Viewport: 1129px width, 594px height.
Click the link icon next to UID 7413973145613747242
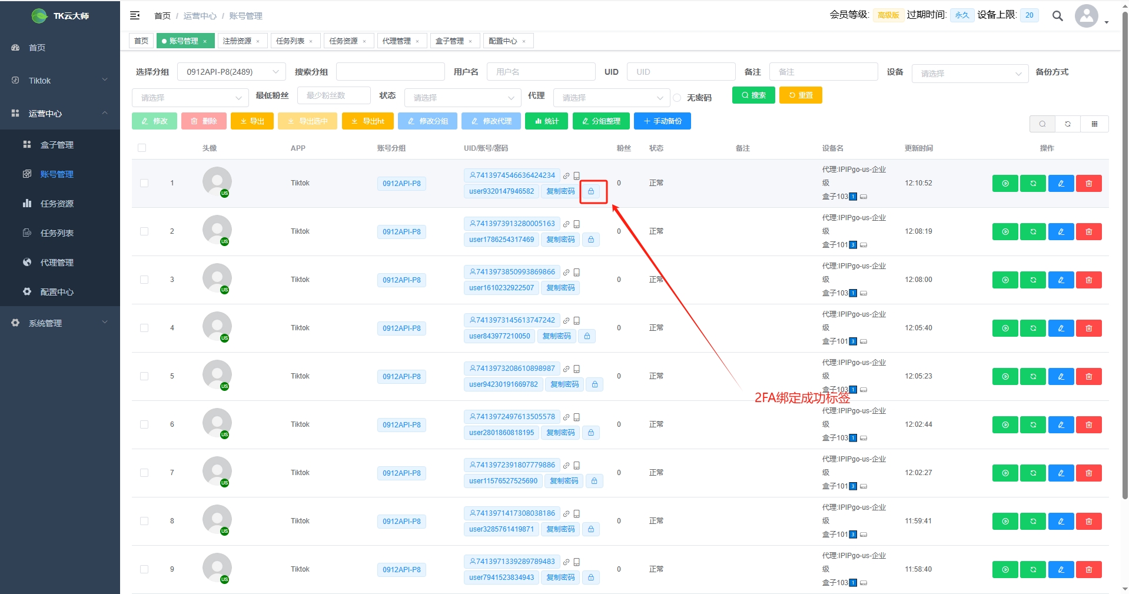(566, 321)
